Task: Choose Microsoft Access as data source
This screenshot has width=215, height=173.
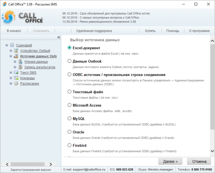Action: click(x=69, y=105)
